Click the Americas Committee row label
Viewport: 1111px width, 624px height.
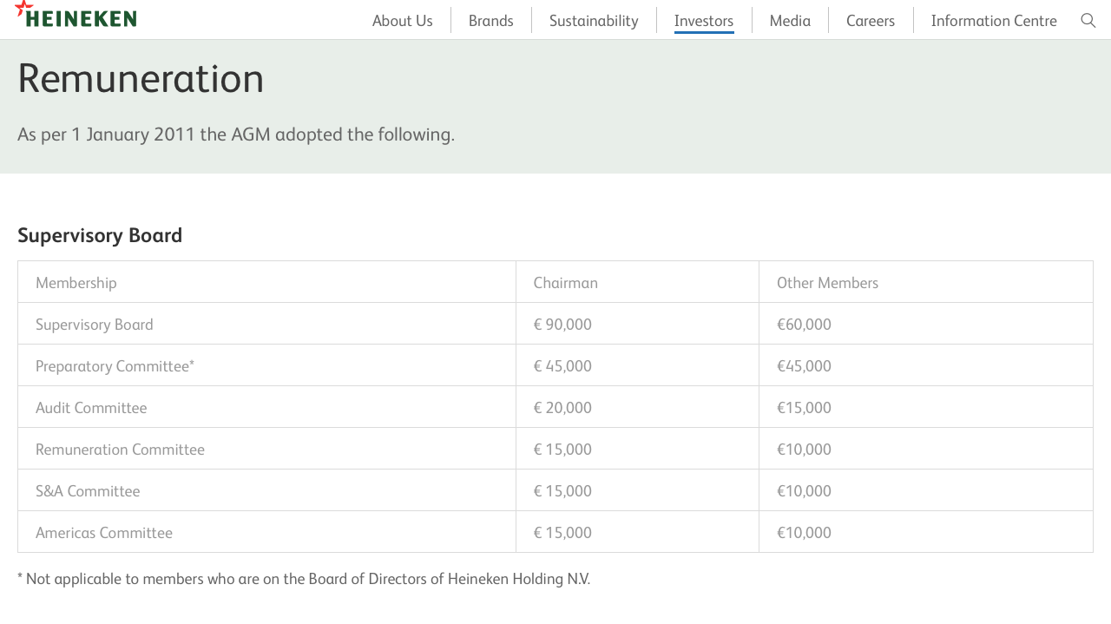tap(104, 533)
